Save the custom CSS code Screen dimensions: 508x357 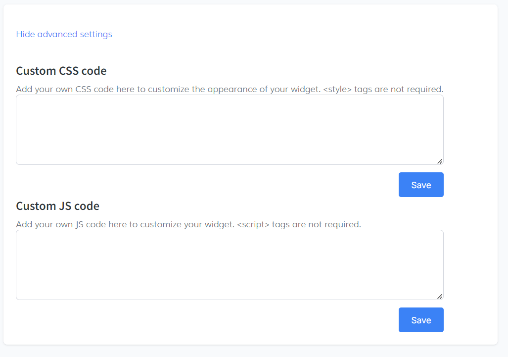tap(421, 185)
